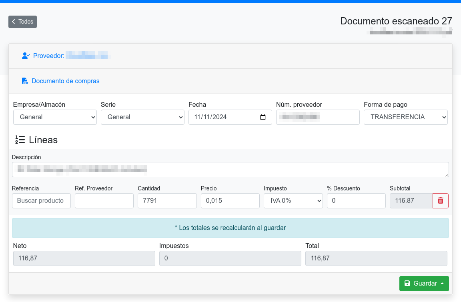Click the Impuestos total field
461x302 pixels.
[230, 258]
